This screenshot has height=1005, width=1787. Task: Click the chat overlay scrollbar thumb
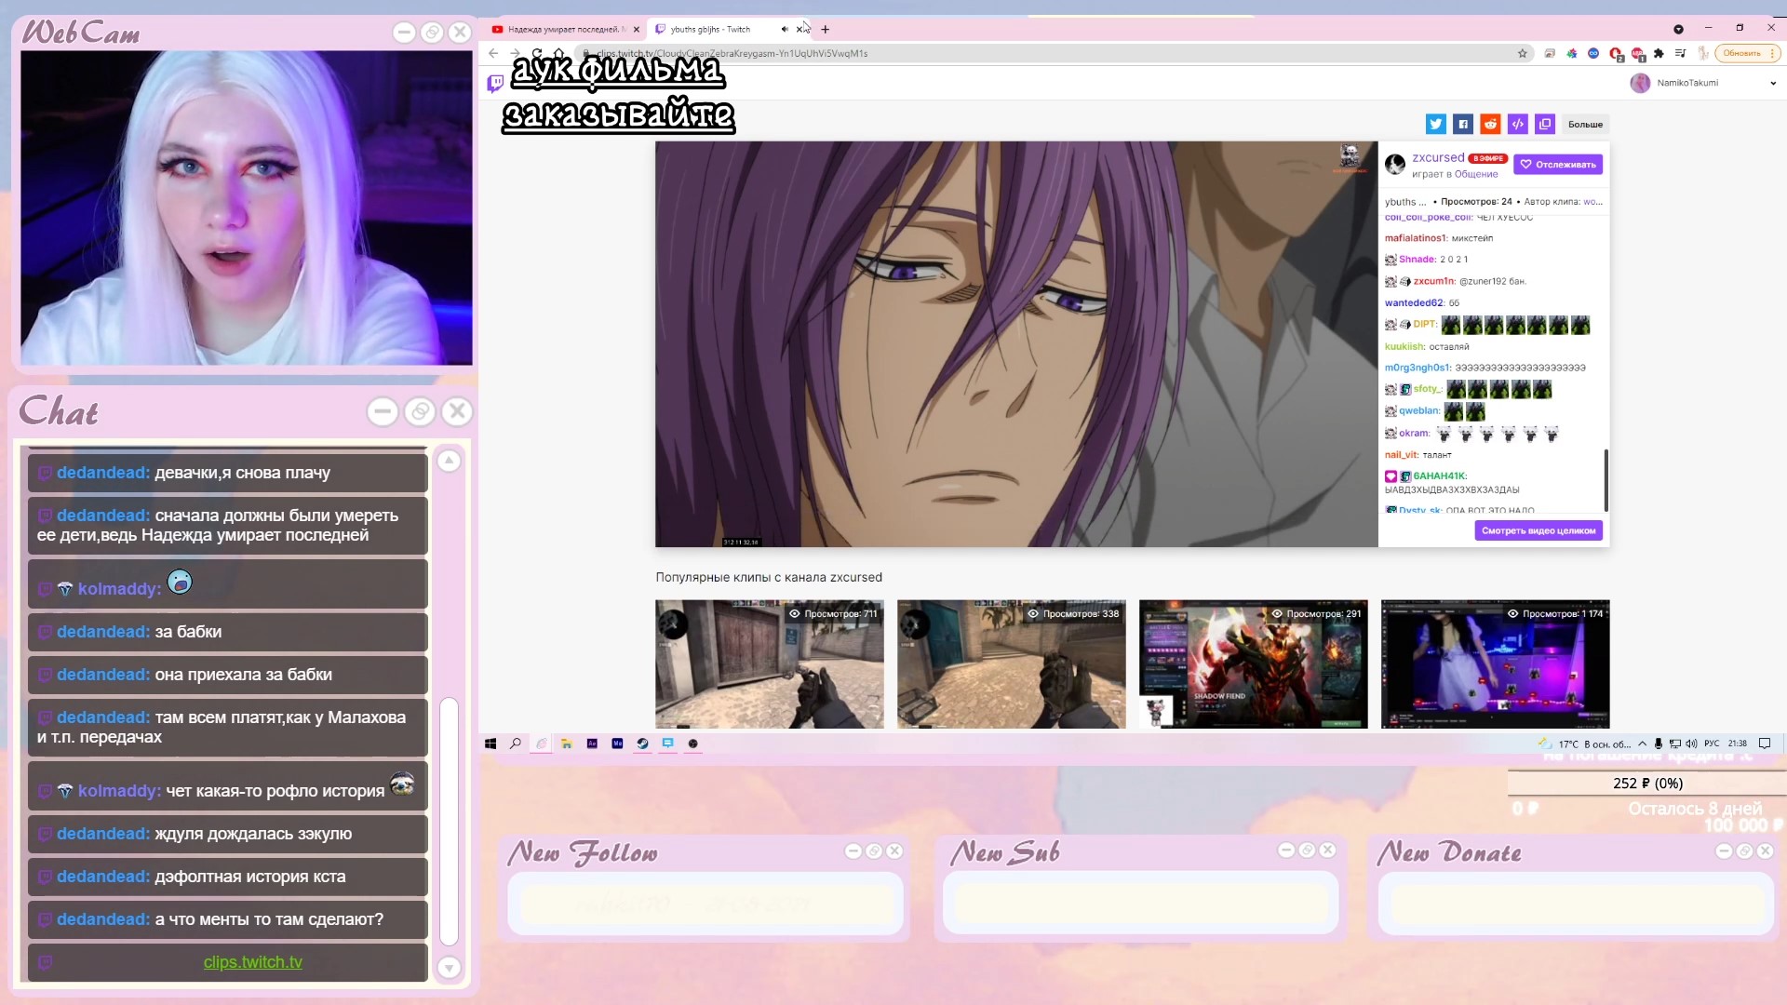click(x=449, y=821)
